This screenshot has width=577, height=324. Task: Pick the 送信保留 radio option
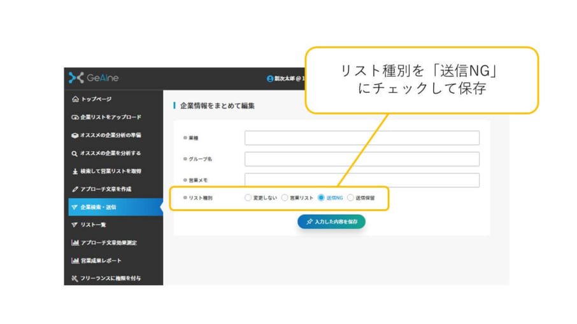(x=350, y=198)
